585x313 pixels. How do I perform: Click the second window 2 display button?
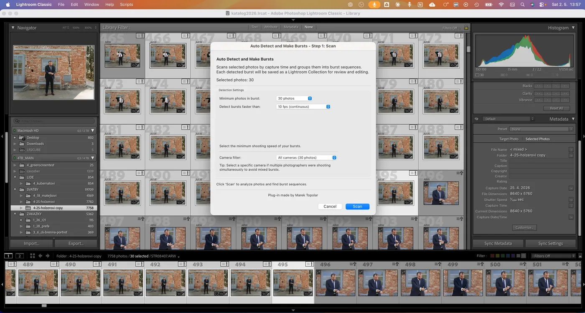(x=19, y=256)
